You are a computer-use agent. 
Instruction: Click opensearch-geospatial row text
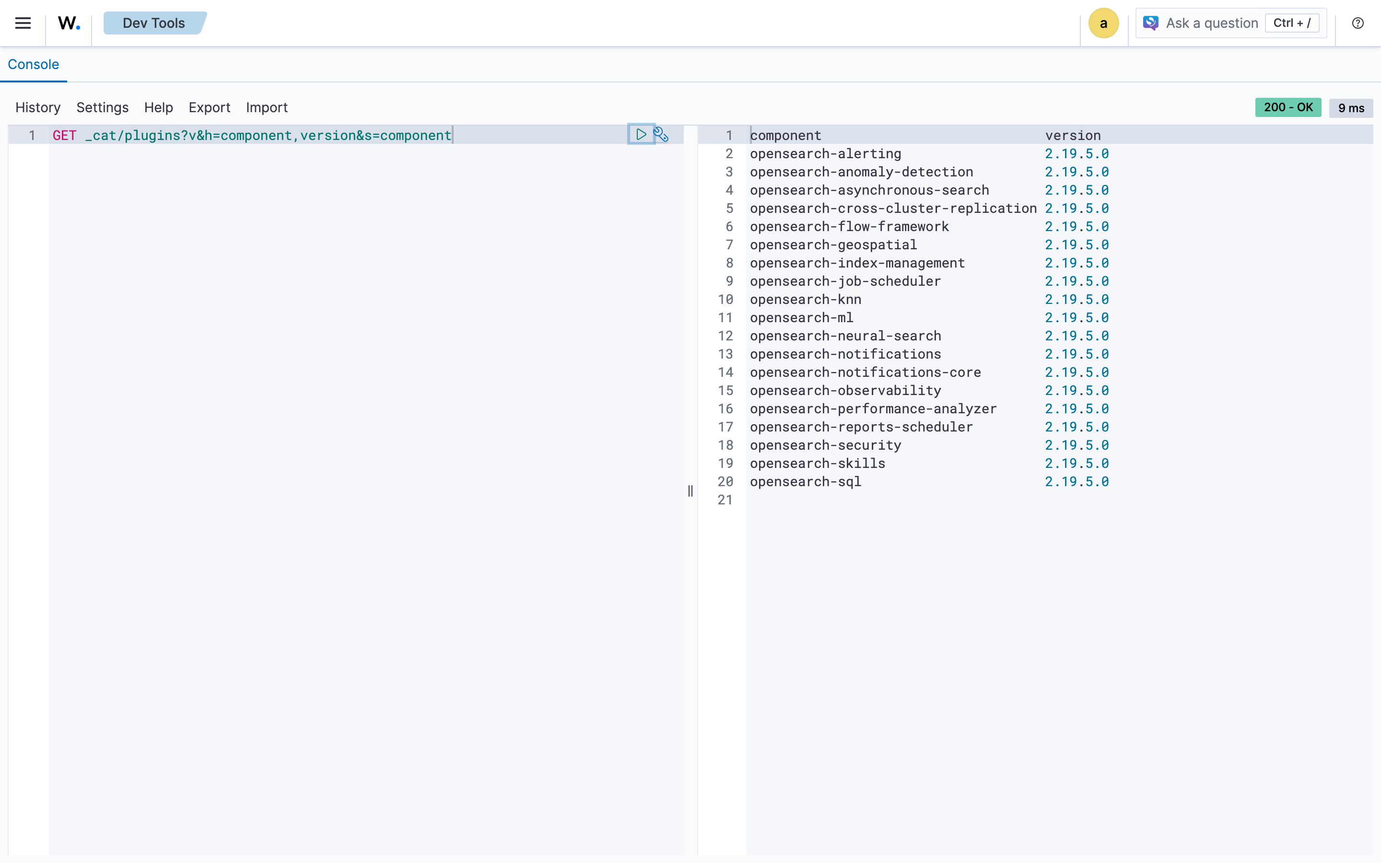(x=833, y=245)
